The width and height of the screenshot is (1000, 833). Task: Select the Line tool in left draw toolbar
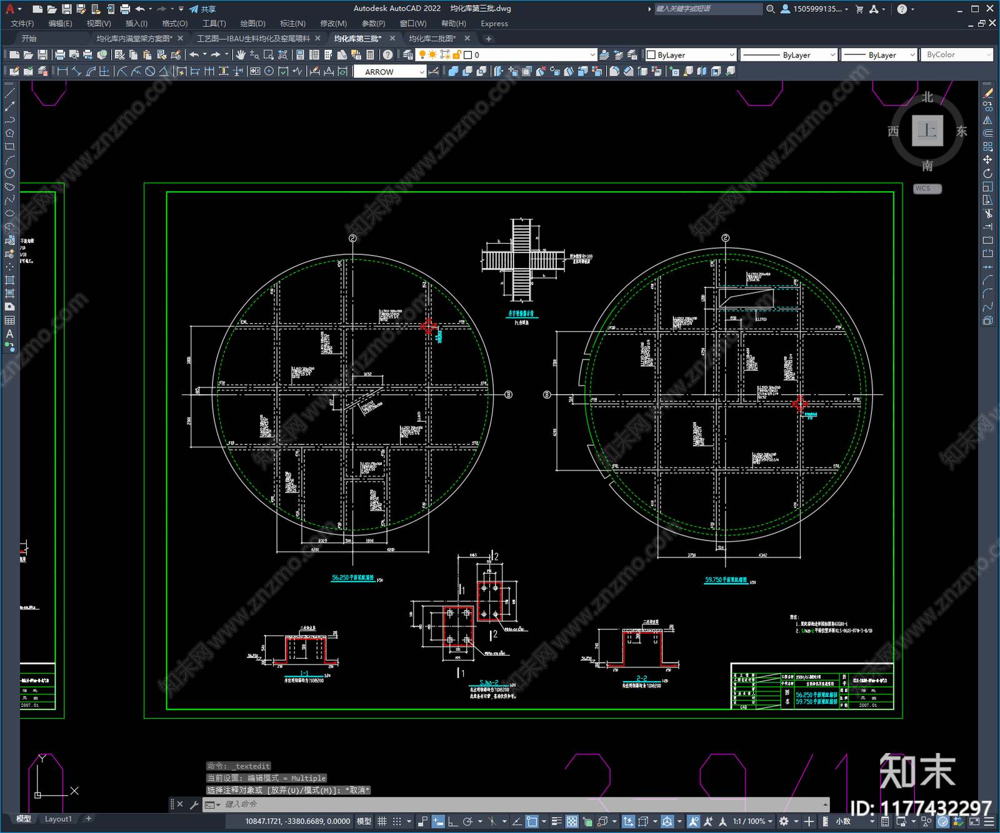click(9, 93)
